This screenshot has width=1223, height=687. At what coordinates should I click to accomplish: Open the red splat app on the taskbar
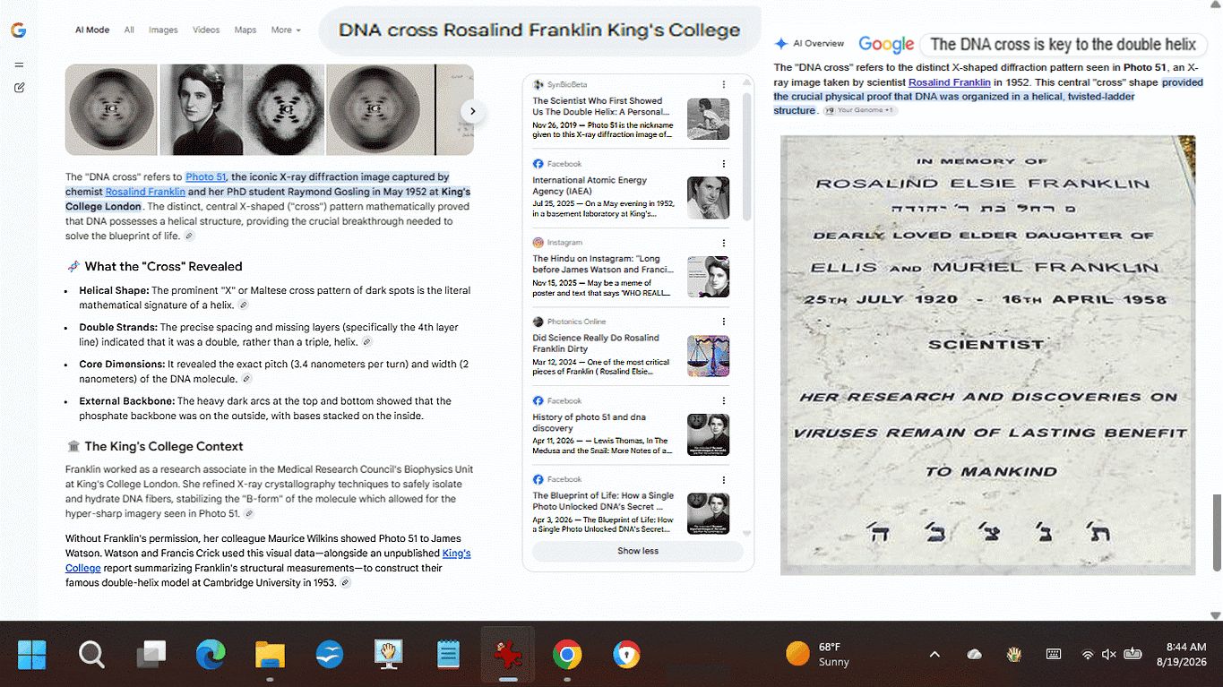tap(508, 655)
